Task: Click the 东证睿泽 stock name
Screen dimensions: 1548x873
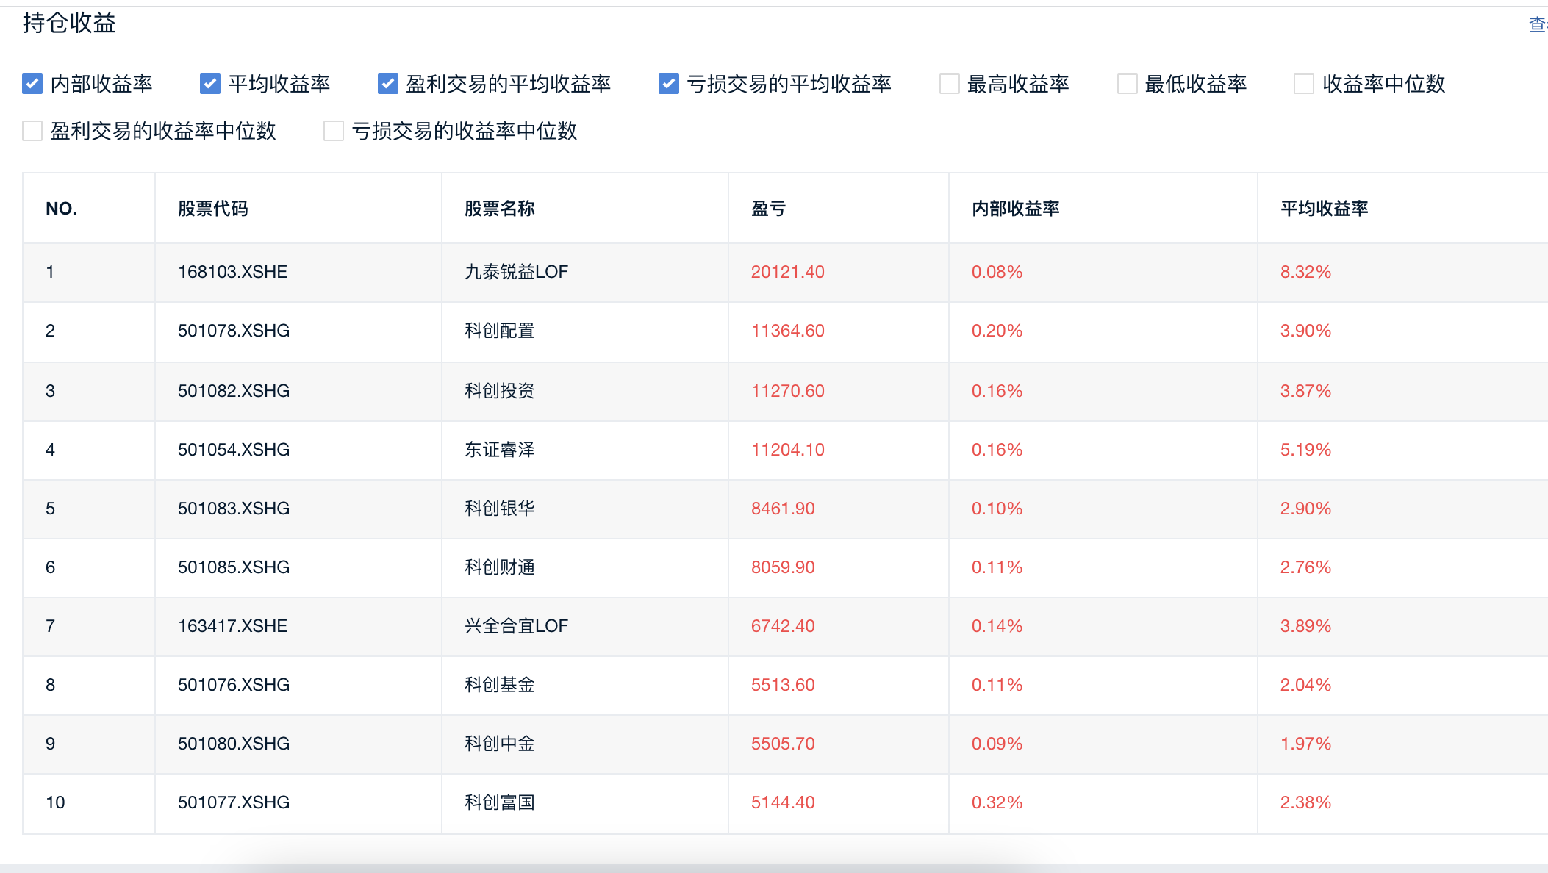Action: pos(499,450)
